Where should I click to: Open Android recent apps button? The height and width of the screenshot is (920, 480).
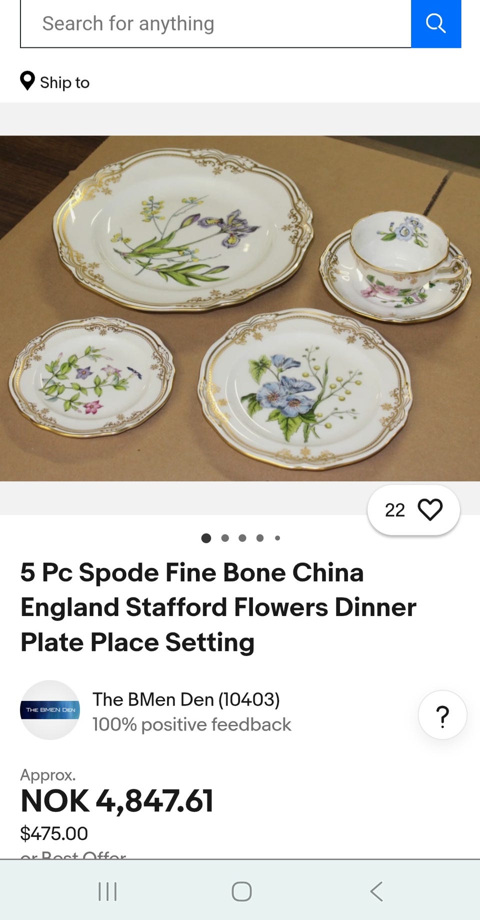coord(107,891)
